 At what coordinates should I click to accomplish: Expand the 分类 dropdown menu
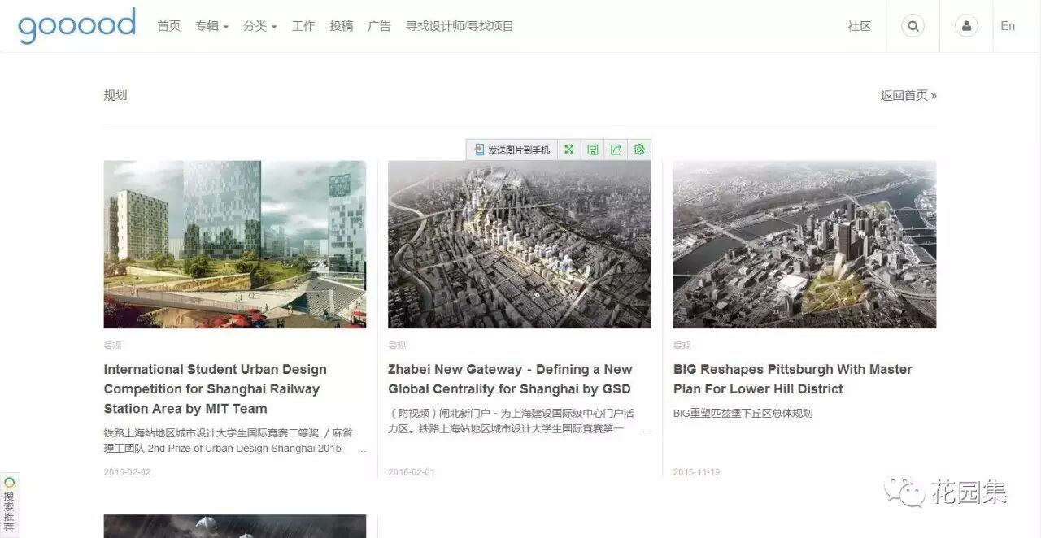259,26
